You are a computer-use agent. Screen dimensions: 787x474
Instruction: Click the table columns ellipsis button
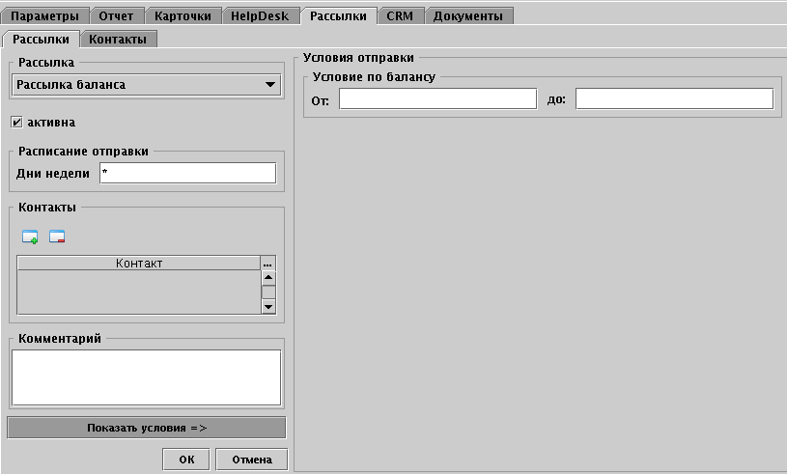point(268,264)
